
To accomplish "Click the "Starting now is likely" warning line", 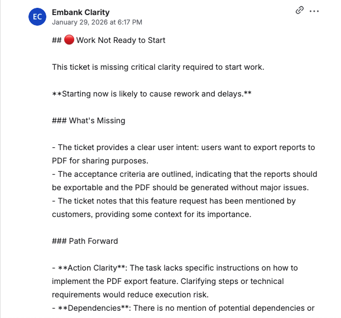I will [152, 94].
